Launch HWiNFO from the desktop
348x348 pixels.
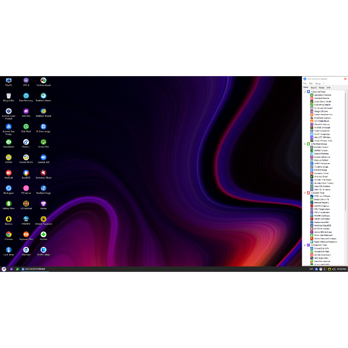[x=26, y=219]
